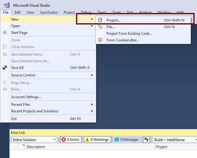Click the New Project icon in submenu
Screen dimensions: 197x158
pyautogui.click(x=100, y=20)
